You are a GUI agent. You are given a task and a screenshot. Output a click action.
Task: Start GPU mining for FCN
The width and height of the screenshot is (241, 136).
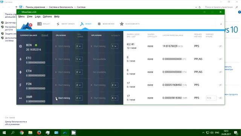[98, 85]
